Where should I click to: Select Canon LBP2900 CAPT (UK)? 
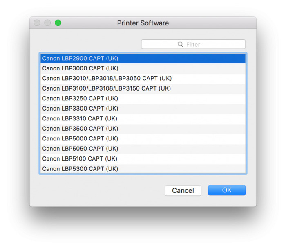tap(143, 59)
